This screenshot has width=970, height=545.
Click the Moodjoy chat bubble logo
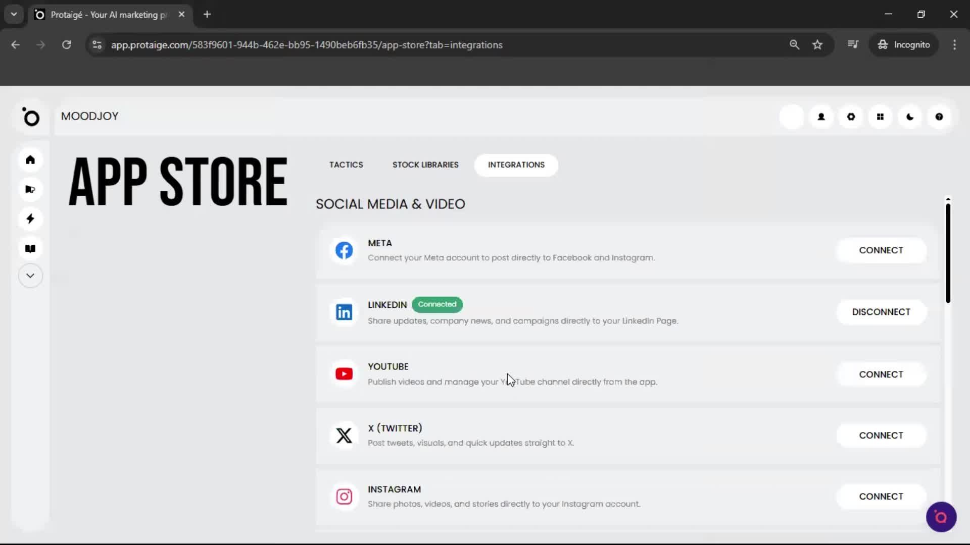(x=941, y=517)
